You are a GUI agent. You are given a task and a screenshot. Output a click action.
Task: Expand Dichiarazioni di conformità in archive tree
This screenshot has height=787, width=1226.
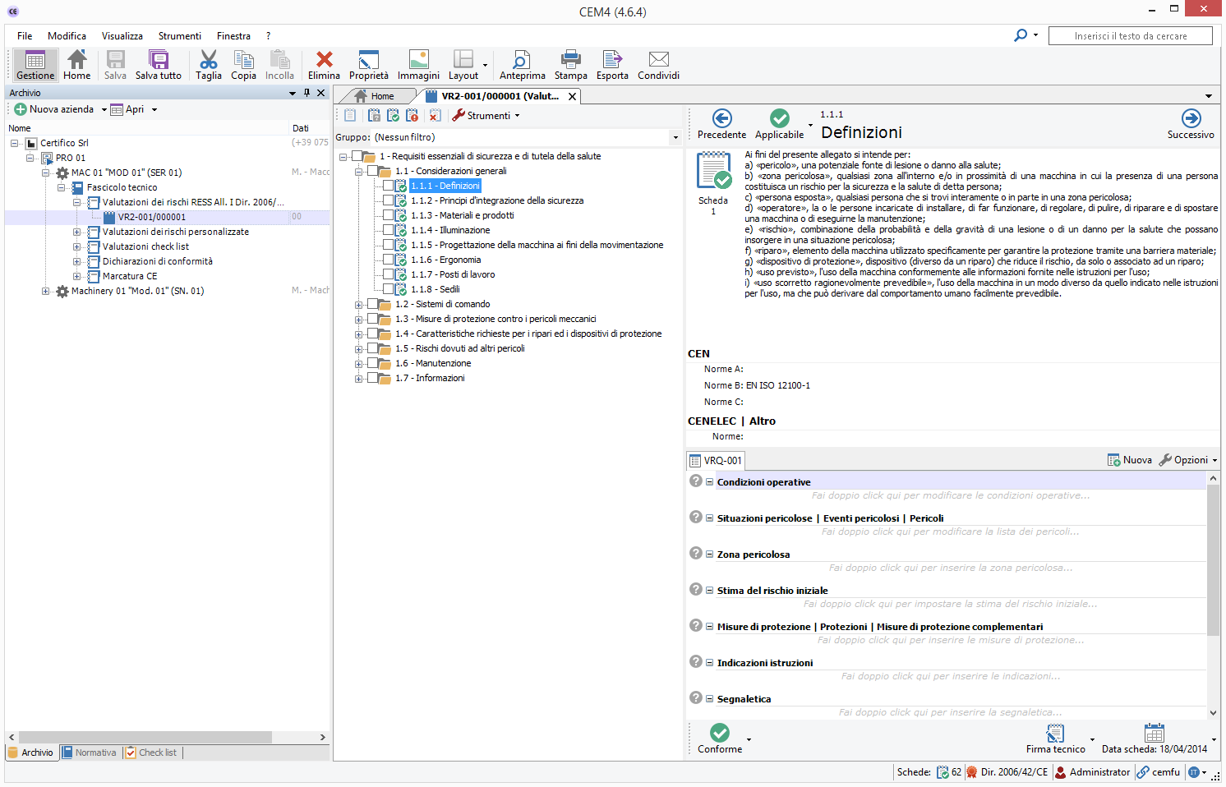pos(76,261)
